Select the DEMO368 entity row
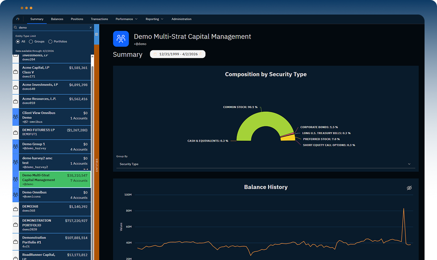This screenshot has height=260, width=437. point(55,209)
